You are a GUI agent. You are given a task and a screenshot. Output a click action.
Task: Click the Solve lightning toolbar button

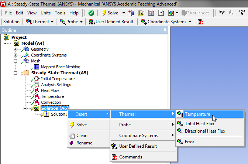[x=110, y=13]
